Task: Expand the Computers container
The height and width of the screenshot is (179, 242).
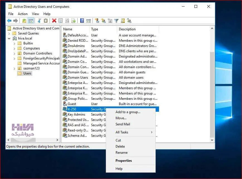Action: [14, 49]
